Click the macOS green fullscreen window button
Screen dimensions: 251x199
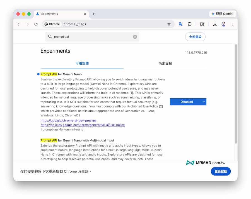[x=29, y=14]
